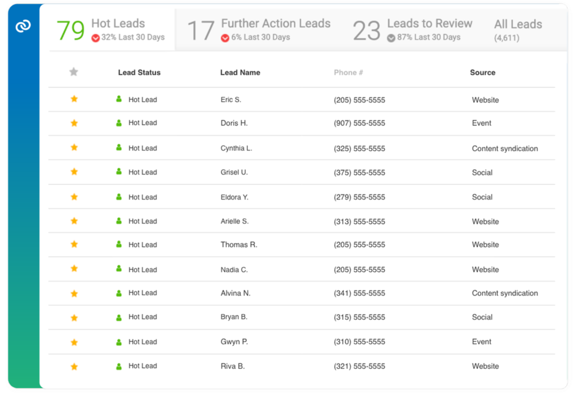The width and height of the screenshot is (577, 393).
Task: Click green person icon beside Eric S.
Action: 119,99
